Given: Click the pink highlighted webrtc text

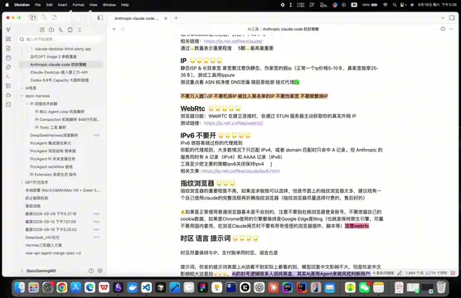Looking at the screenshot, I should (357, 226).
